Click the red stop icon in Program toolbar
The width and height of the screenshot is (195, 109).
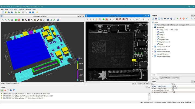pos(183,19)
